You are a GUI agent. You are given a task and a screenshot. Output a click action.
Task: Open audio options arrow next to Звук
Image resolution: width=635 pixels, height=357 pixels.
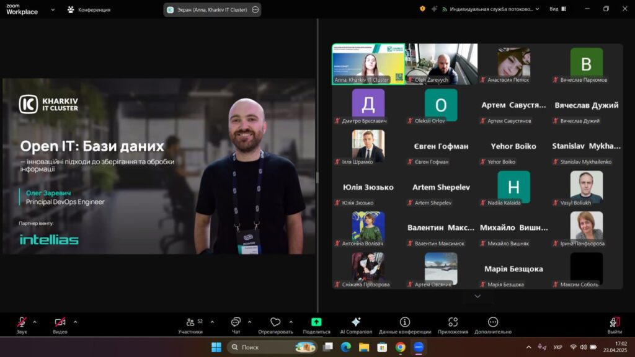[35, 322]
